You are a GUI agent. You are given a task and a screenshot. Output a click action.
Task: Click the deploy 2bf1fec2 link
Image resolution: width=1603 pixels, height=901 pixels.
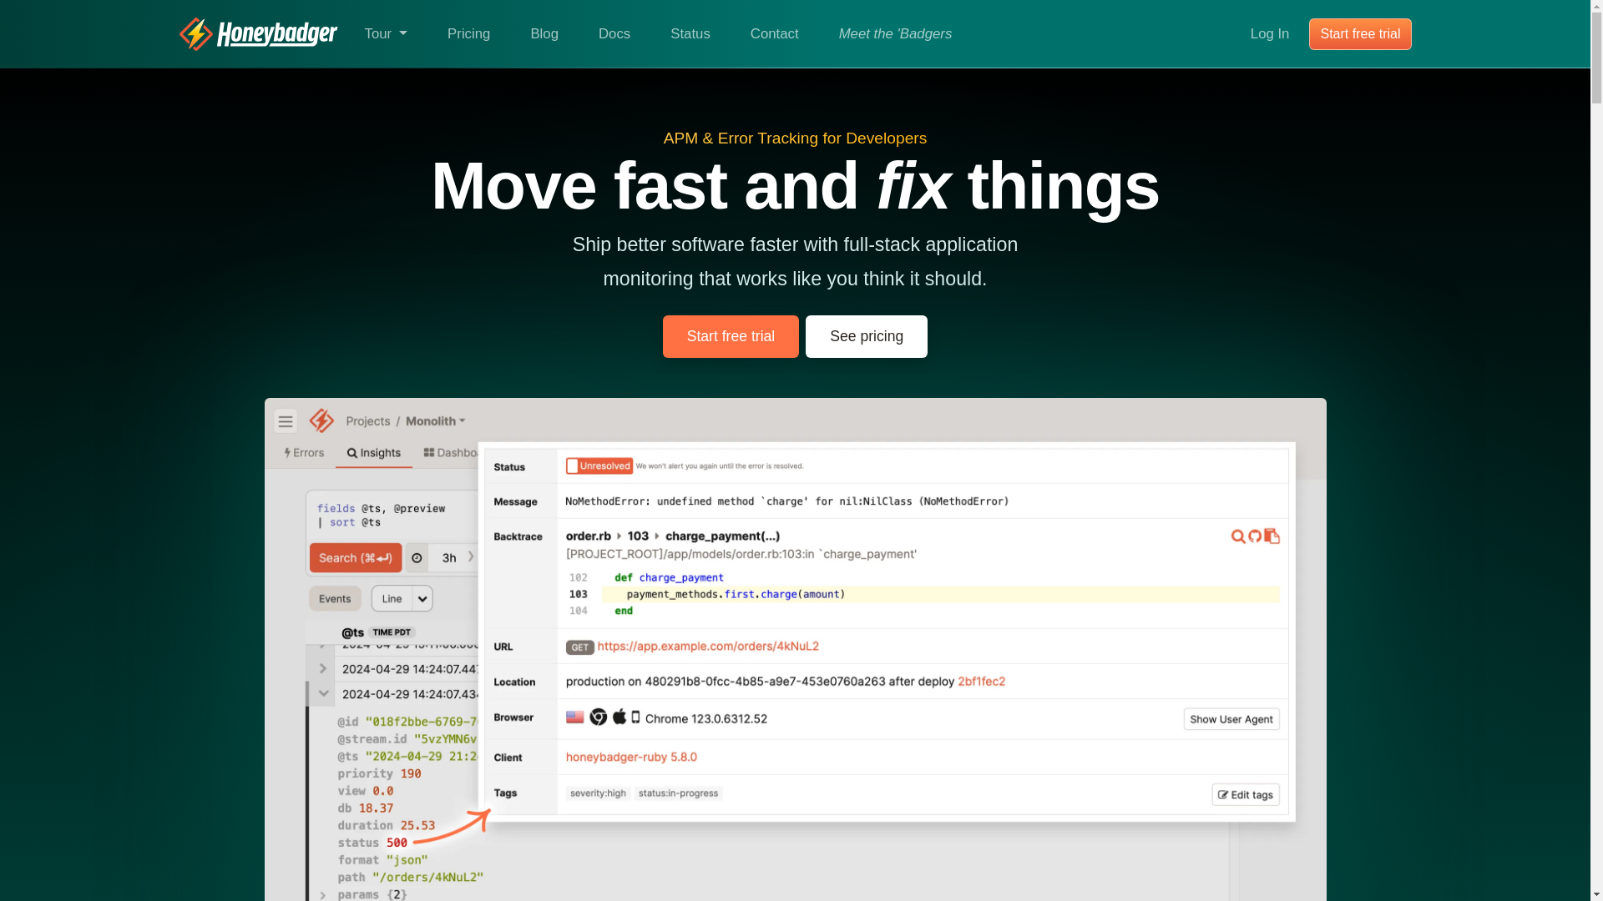point(981,682)
